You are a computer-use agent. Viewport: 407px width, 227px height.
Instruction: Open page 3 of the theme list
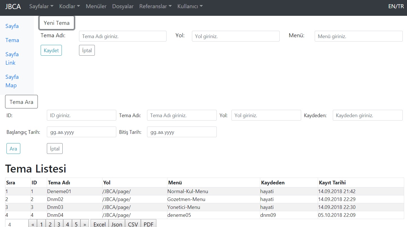pos(59,224)
